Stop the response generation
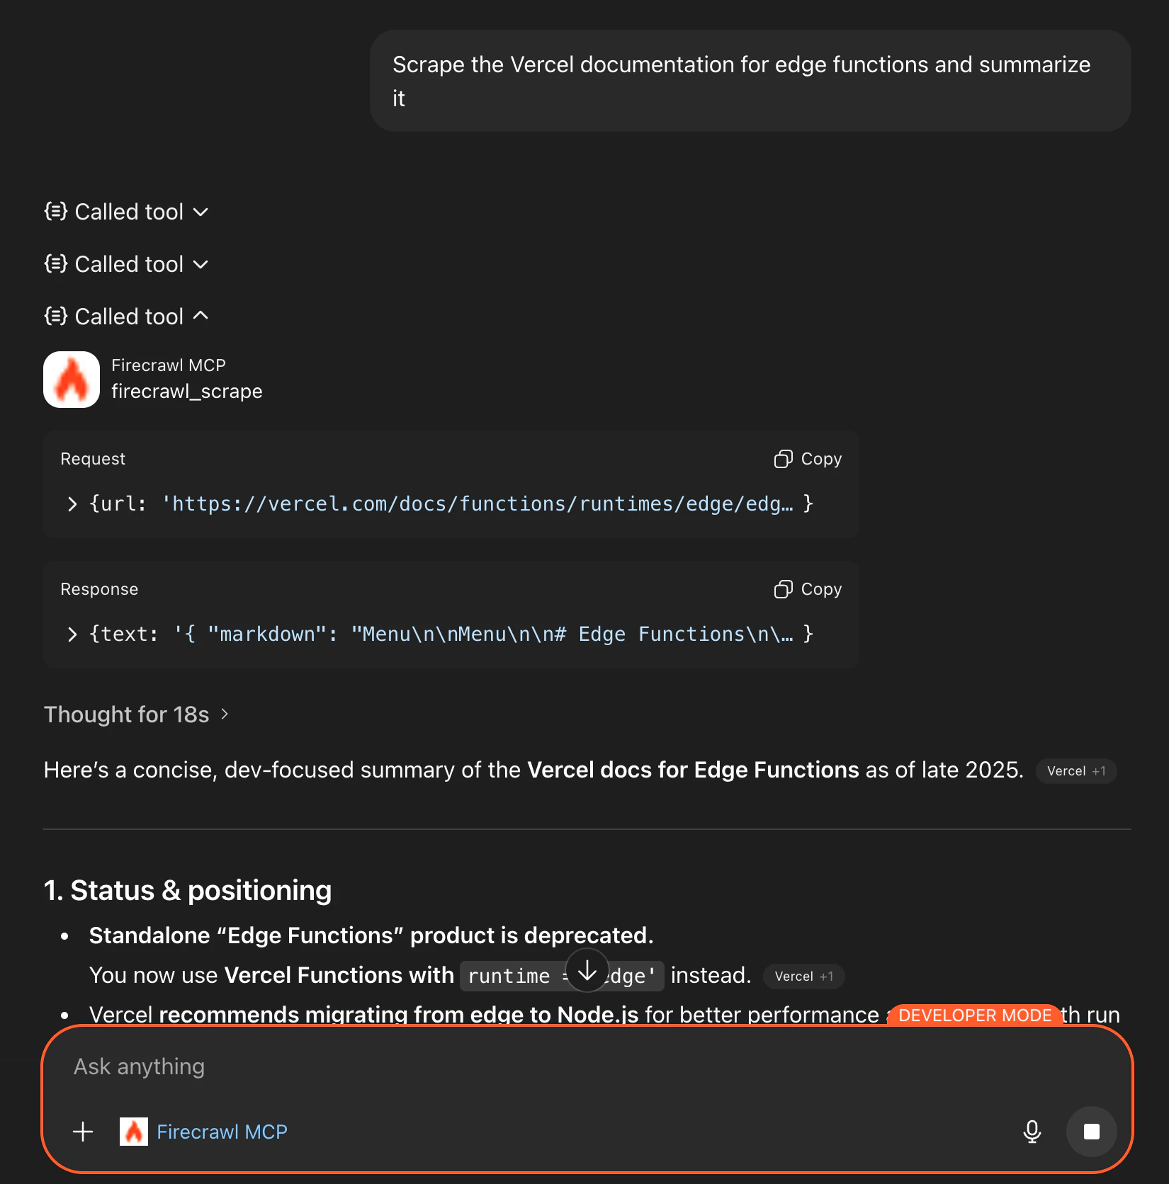 (x=1091, y=1132)
